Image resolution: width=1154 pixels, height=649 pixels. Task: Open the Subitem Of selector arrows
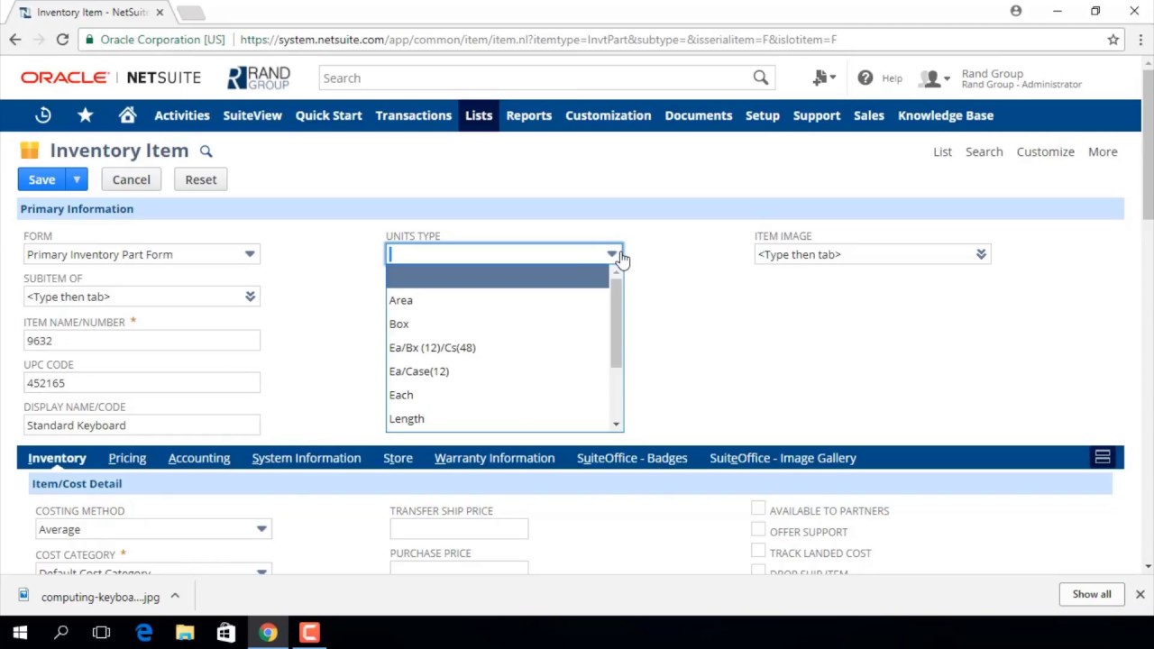click(251, 297)
